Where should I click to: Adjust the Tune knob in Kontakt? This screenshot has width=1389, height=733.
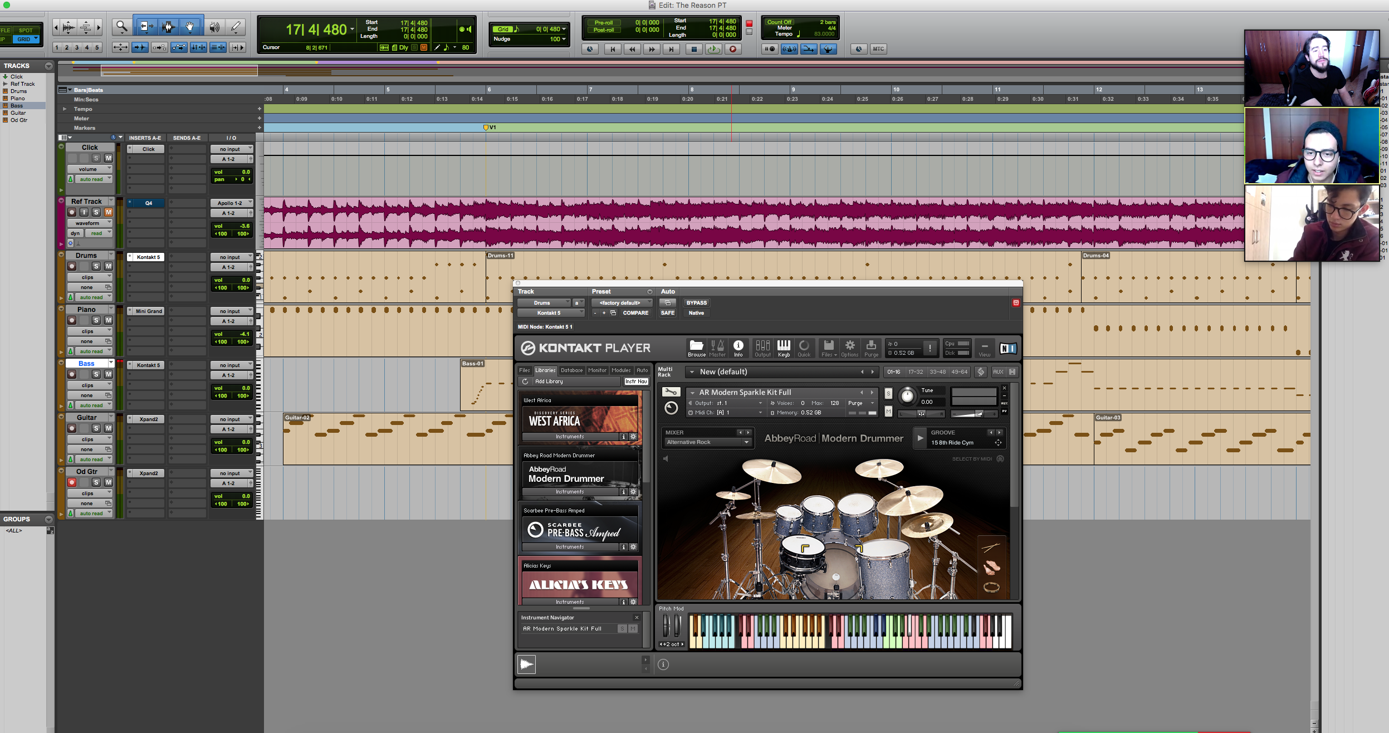[907, 397]
